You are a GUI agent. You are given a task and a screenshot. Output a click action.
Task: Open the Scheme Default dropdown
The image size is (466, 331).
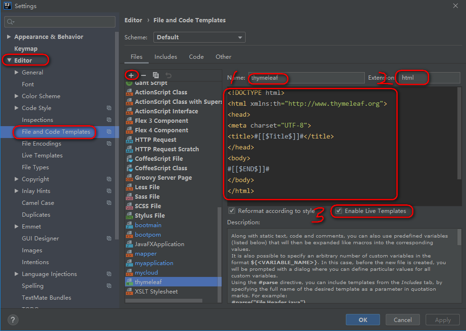point(200,37)
